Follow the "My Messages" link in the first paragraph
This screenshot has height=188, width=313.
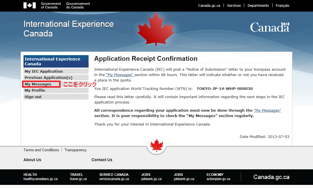[x=120, y=75]
